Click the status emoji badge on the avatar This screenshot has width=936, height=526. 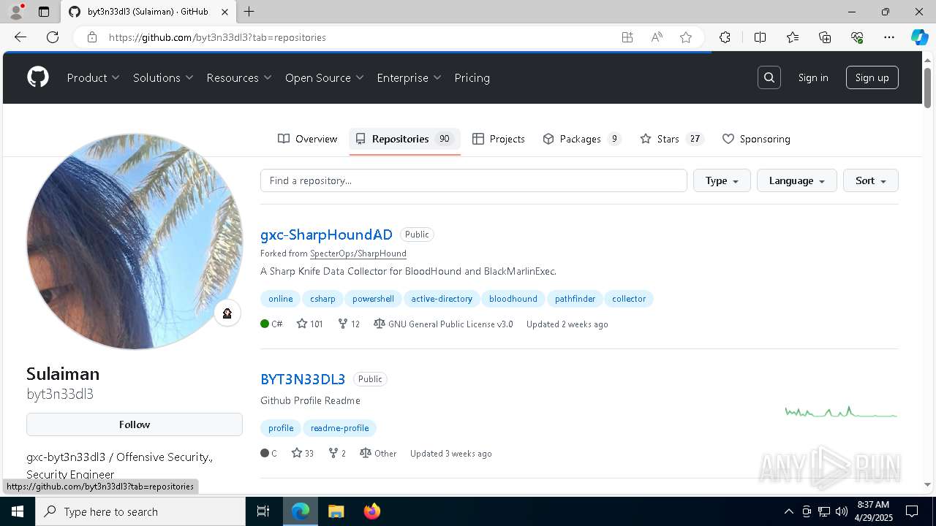pos(227,313)
